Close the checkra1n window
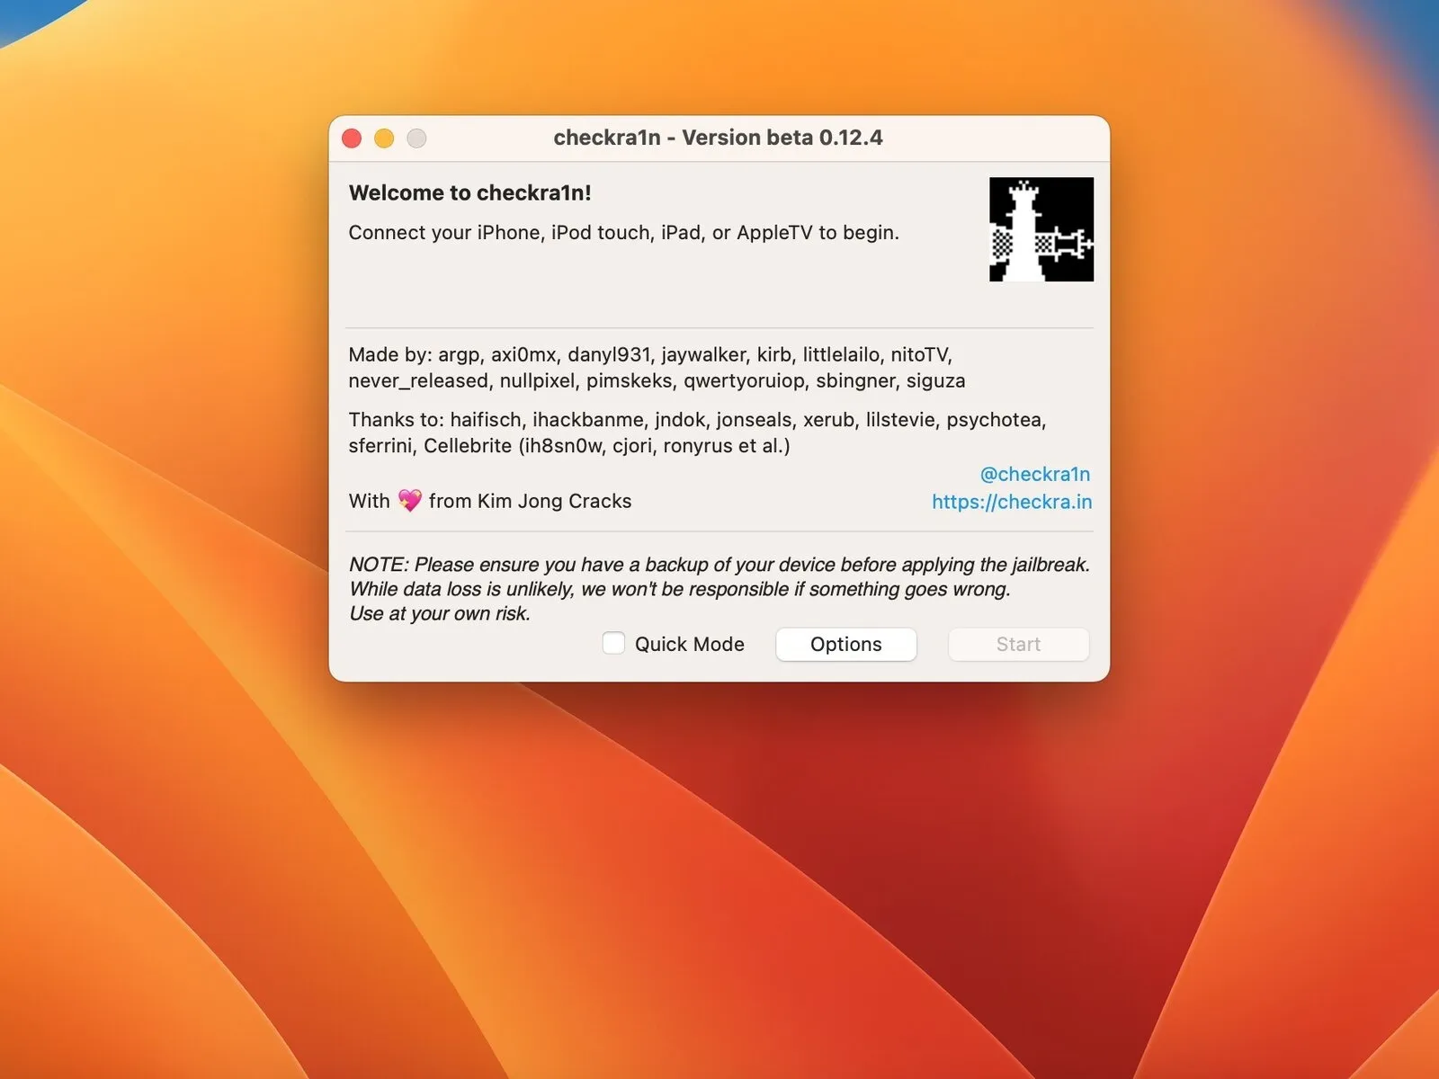 [x=352, y=138]
